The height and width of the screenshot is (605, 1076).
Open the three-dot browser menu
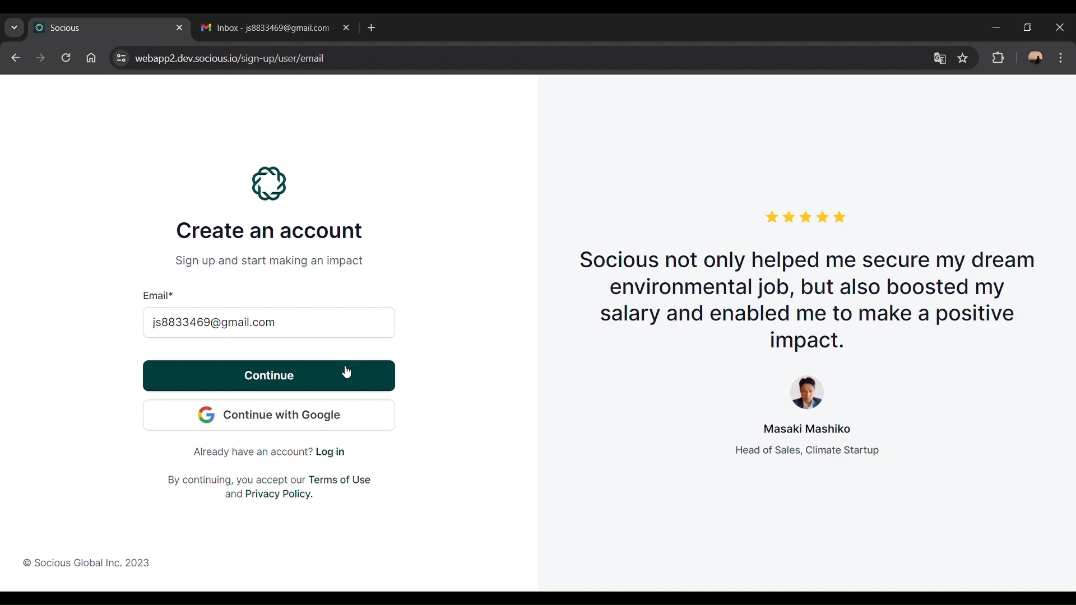1062,58
